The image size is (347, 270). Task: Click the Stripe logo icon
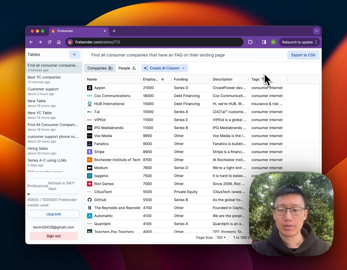[x=89, y=152]
